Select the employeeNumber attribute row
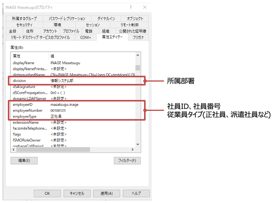Screen dimensions: 274x203 tap(73, 110)
